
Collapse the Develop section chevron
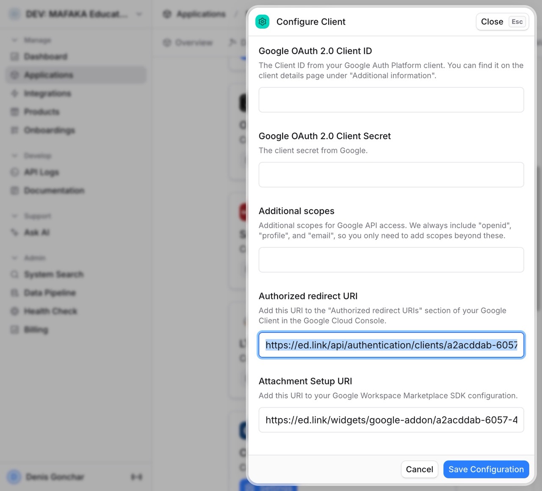tap(15, 156)
